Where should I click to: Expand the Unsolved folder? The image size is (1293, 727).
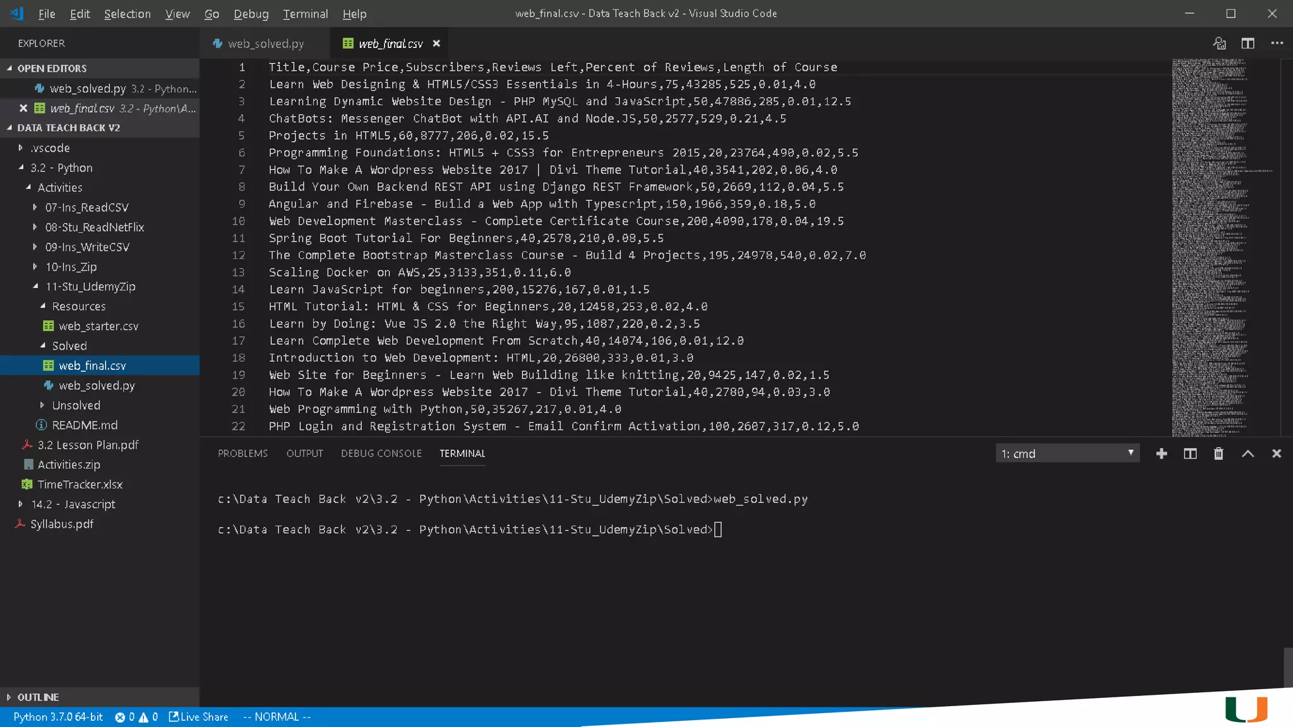(x=76, y=405)
